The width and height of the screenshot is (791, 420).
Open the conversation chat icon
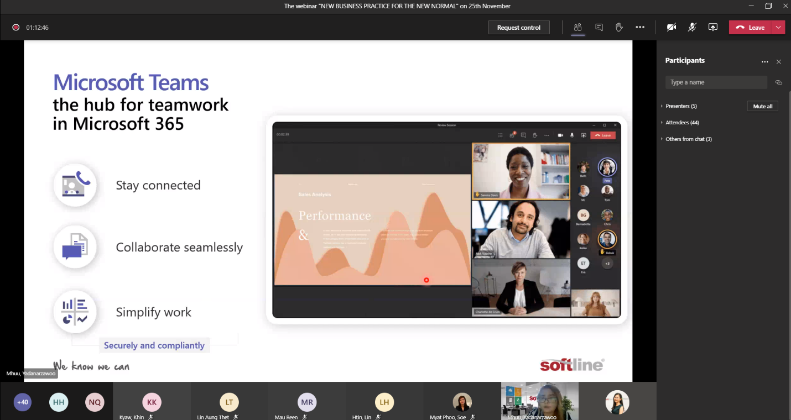599,27
